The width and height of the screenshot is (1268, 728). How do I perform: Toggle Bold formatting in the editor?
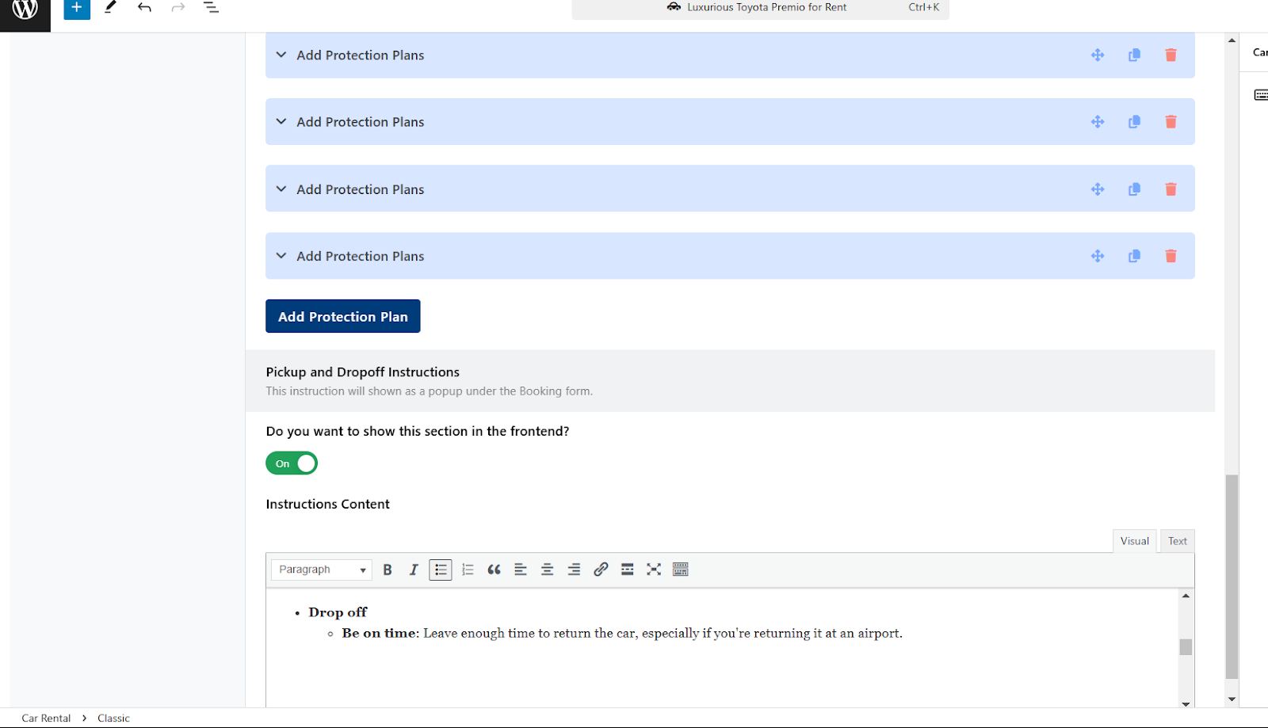388,570
